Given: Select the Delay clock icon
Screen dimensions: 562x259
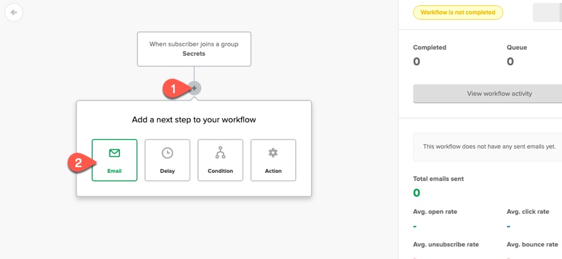Looking at the screenshot, I should (x=167, y=153).
